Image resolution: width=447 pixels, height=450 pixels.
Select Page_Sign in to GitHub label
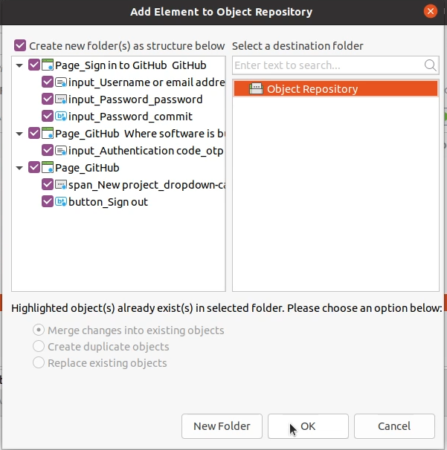pos(131,65)
